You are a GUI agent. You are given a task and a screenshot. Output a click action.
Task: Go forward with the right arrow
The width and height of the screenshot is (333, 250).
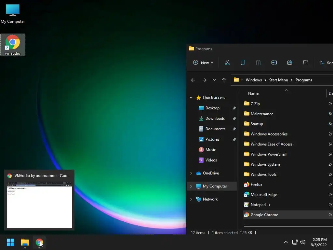204,80
